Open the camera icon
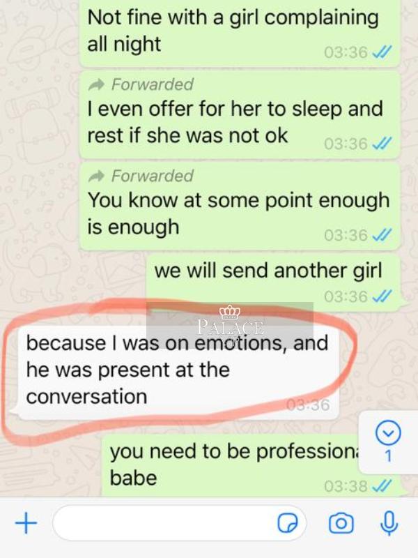This screenshot has width=418, height=558. click(341, 523)
